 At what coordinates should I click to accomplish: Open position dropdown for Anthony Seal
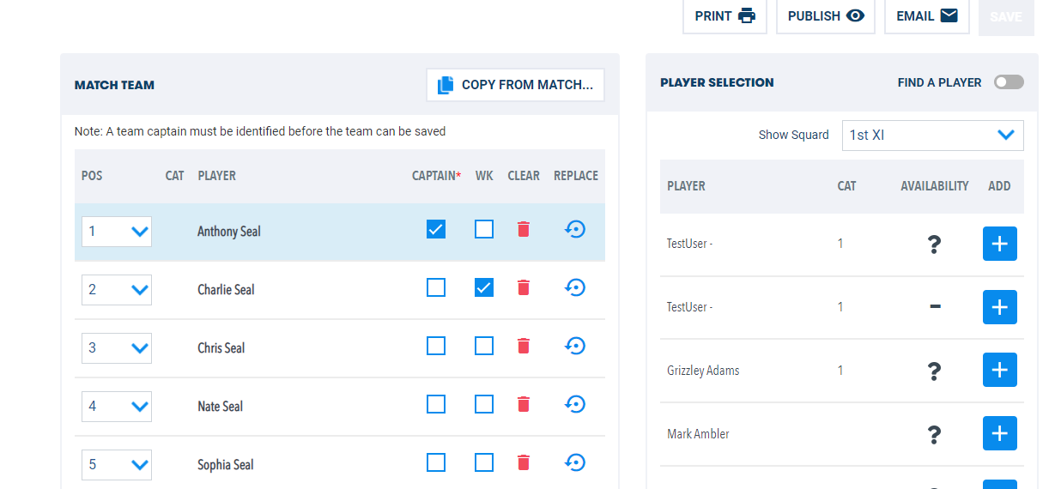(x=117, y=231)
